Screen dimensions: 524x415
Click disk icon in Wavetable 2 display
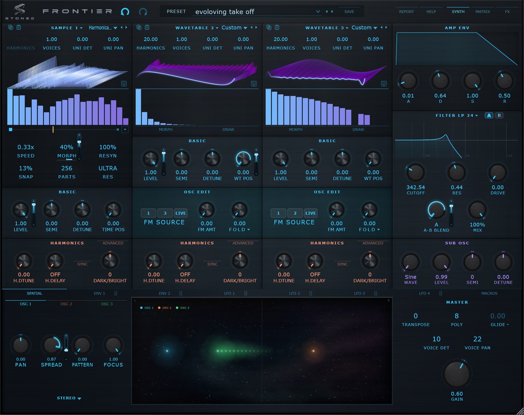(254, 84)
